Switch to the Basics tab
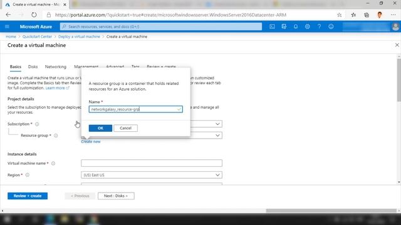Viewport: 401px width, 225px height. [x=15, y=67]
